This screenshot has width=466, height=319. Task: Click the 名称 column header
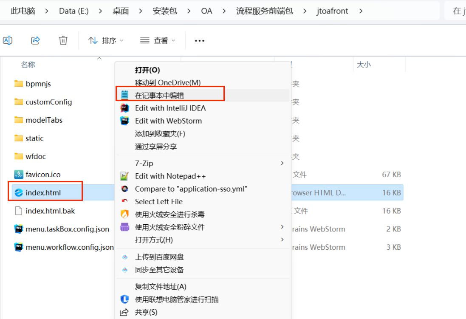click(x=28, y=65)
